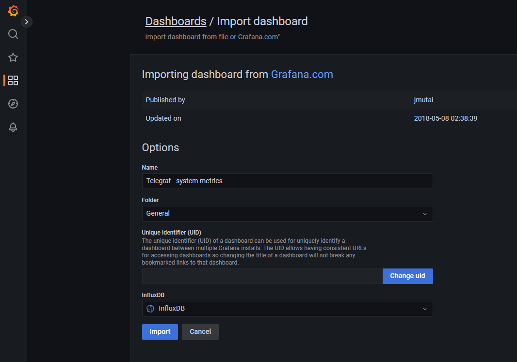Image resolution: width=517 pixels, height=362 pixels.
Task: Open the Search dashboards magnifier icon
Action: click(13, 34)
